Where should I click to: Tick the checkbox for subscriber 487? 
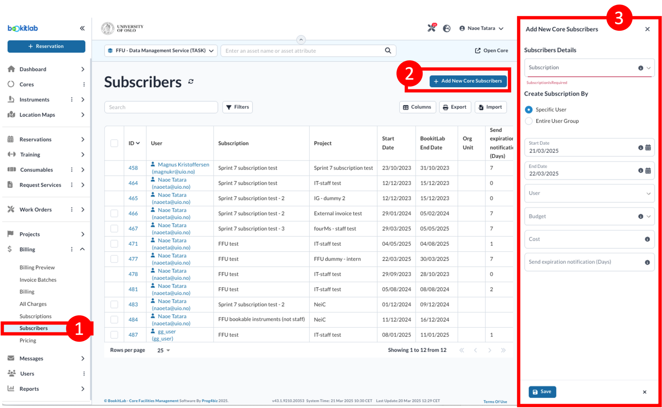tap(114, 335)
